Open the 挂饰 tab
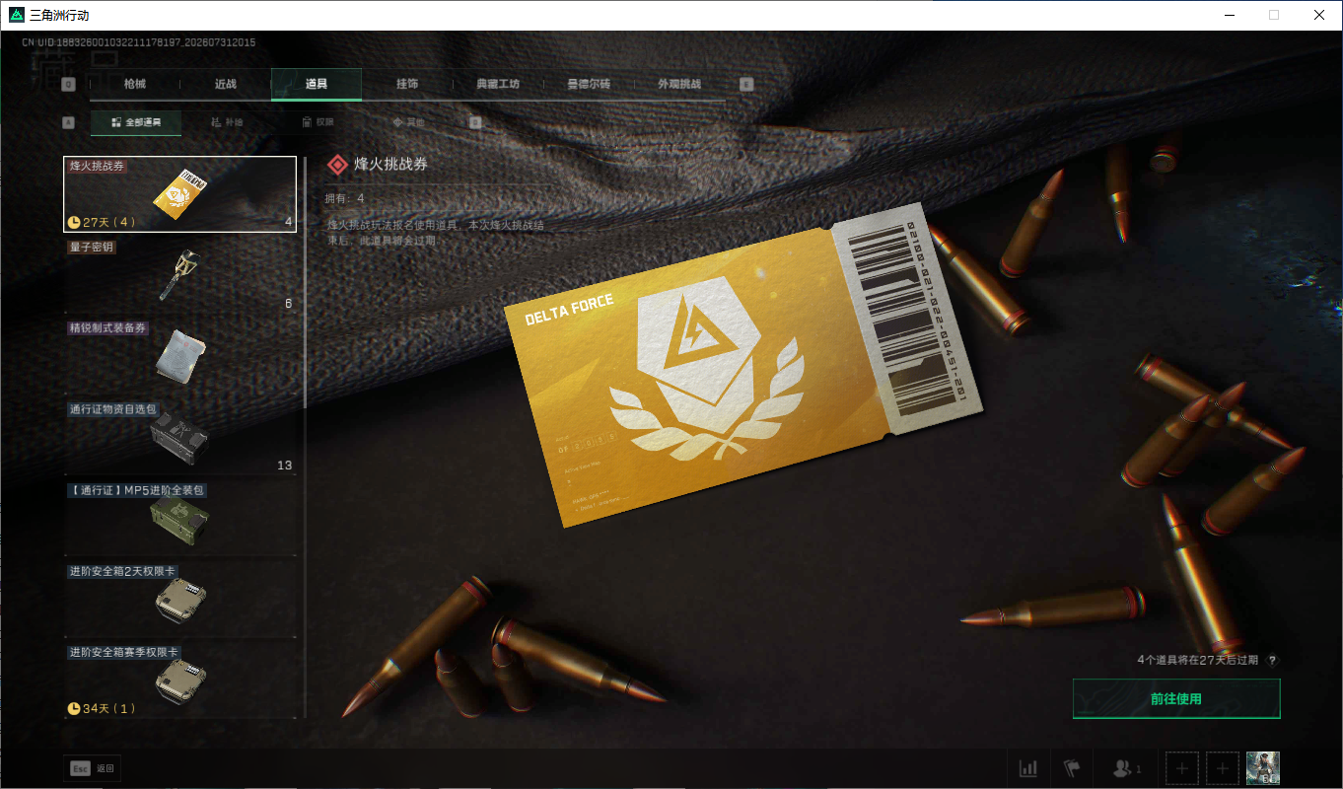This screenshot has height=789, width=1343. click(407, 84)
